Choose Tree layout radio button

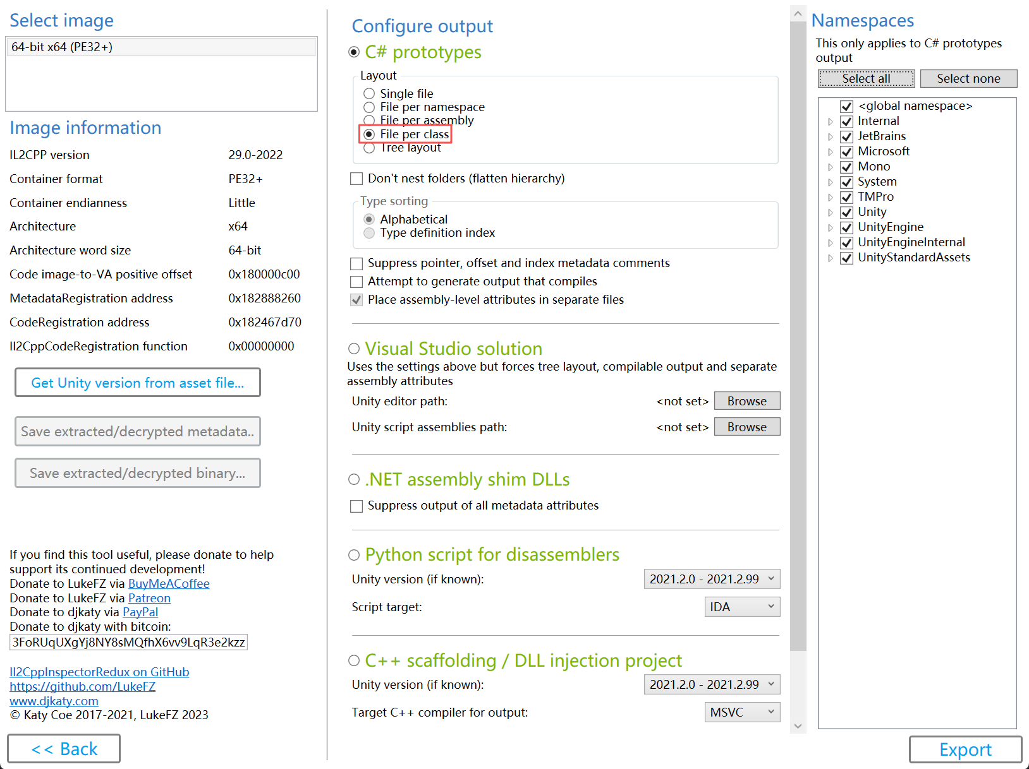[x=369, y=148]
